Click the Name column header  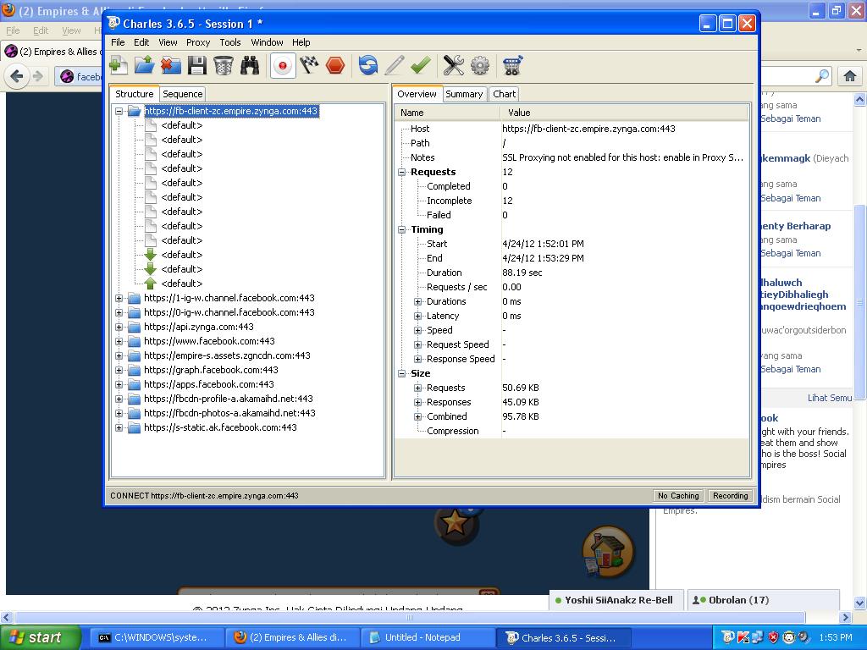coord(448,113)
